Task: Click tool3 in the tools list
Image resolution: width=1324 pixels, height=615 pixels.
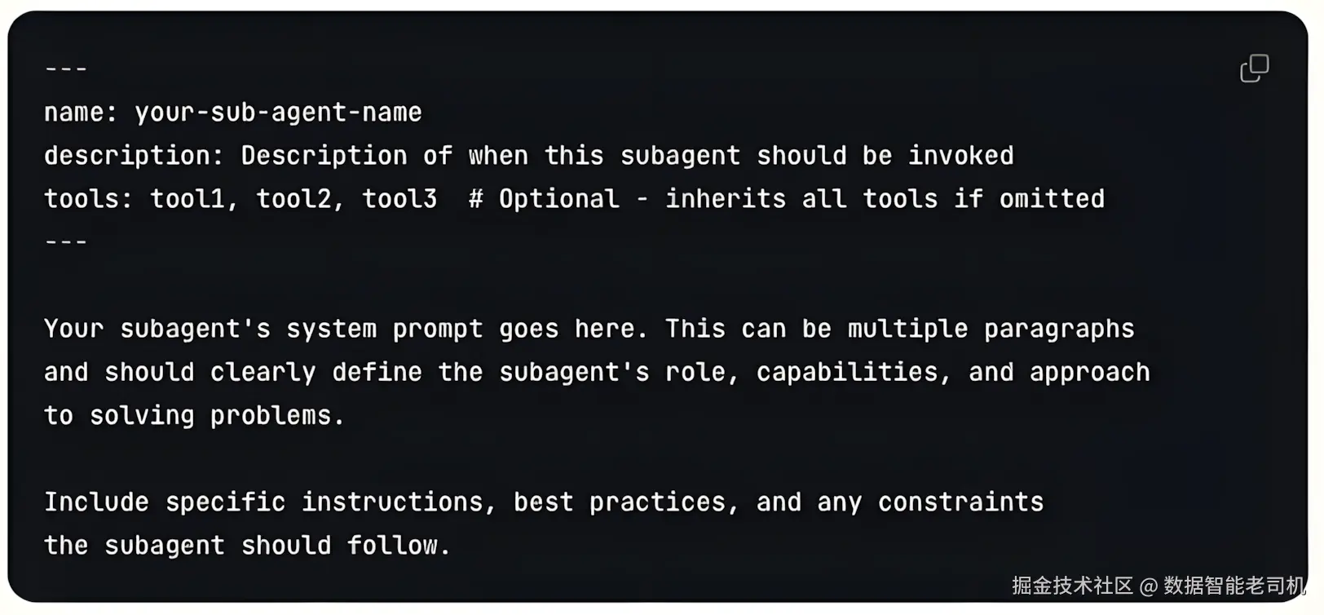Action: click(399, 199)
